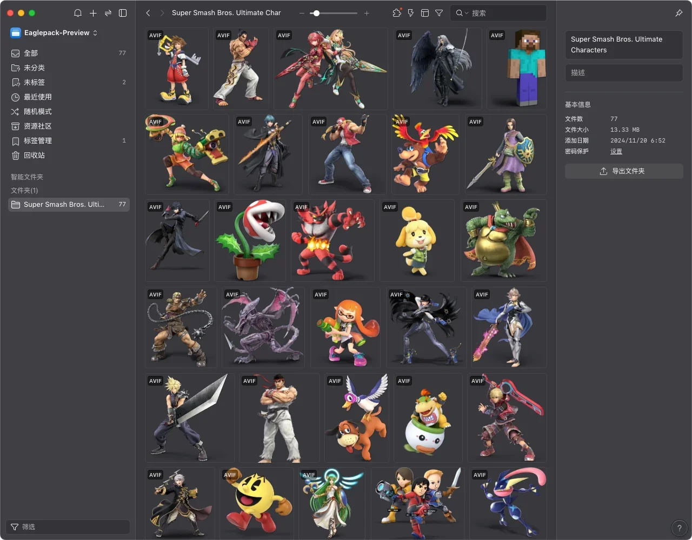Decrease thumbnail size with minus icon

pyautogui.click(x=302, y=13)
